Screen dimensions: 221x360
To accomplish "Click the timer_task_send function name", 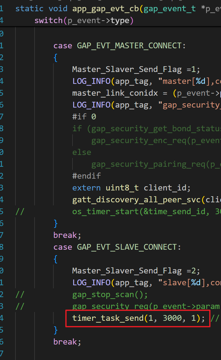I will click(x=108, y=318).
